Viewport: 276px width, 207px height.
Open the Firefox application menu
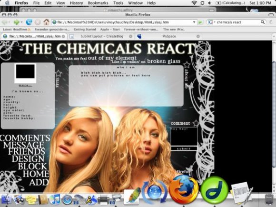[x=21, y=3]
